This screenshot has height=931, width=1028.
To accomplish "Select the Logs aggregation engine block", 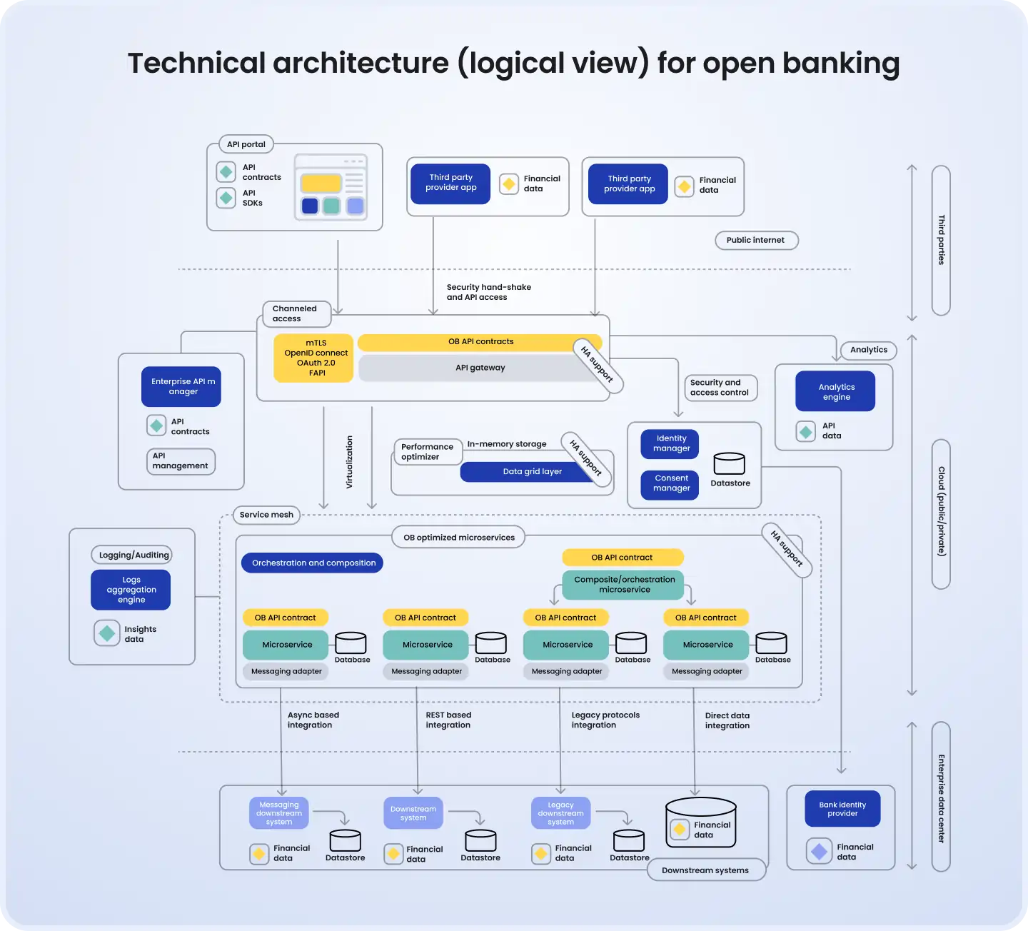I will click(131, 590).
